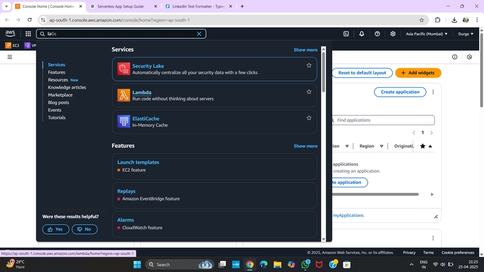Open the ElastiCache link

(x=146, y=118)
